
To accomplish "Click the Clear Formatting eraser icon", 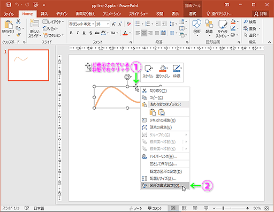I will pos(128,24).
